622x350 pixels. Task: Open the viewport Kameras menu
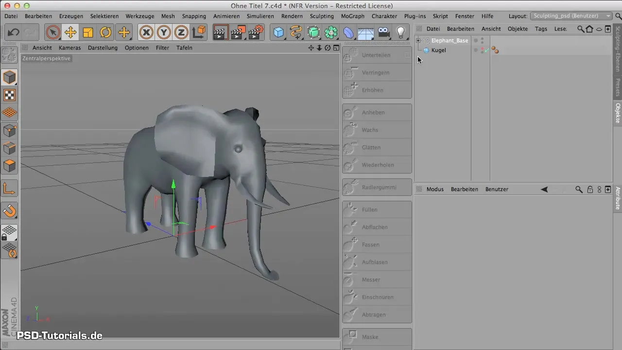tap(69, 48)
